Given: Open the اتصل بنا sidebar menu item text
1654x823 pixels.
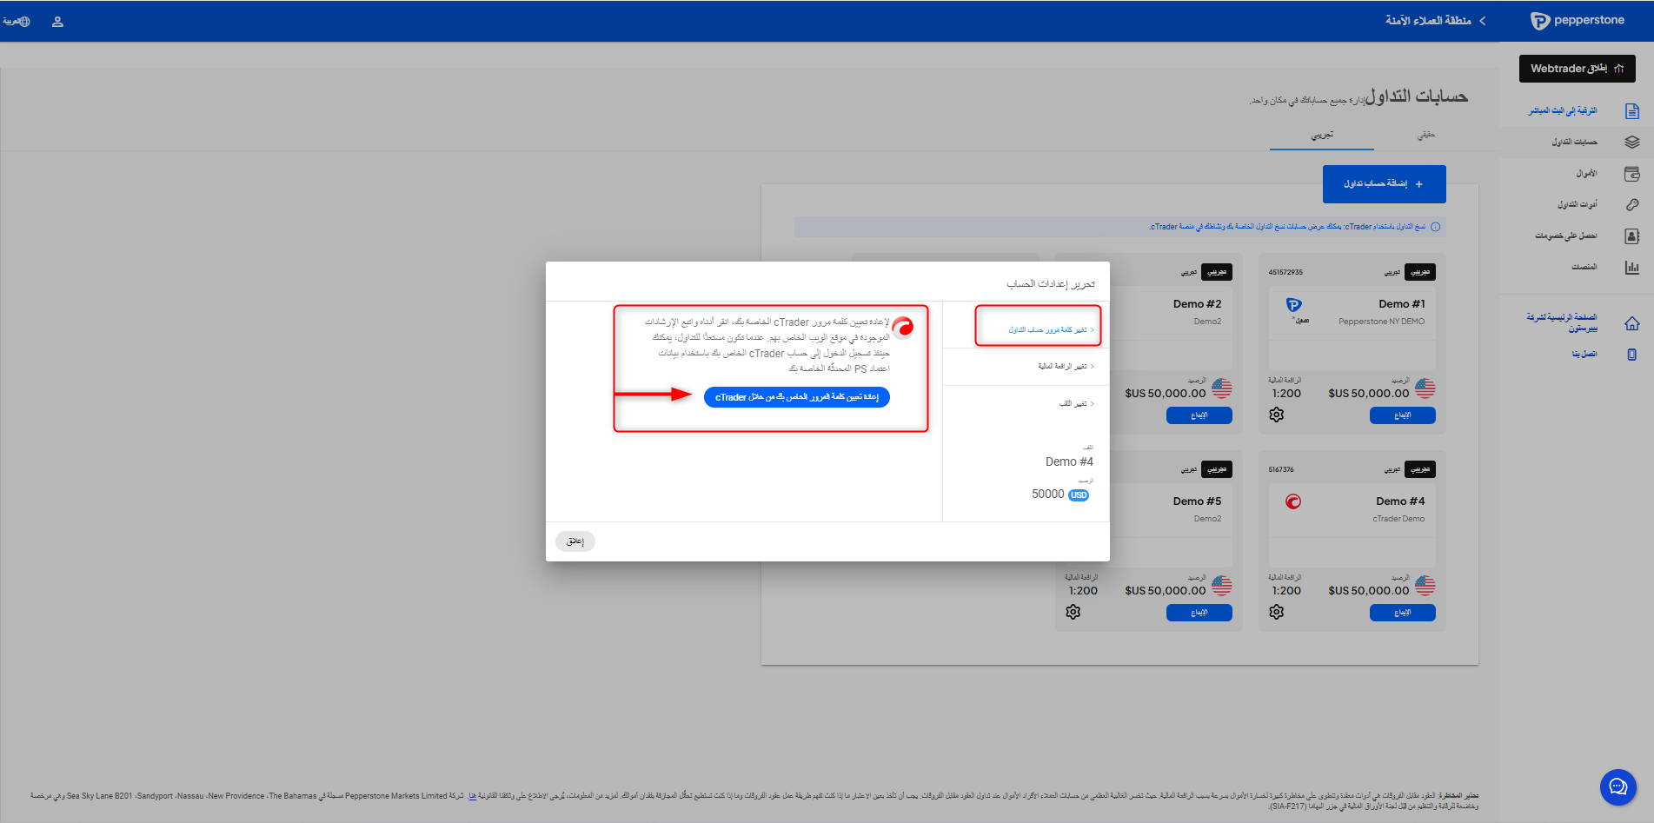Looking at the screenshot, I should [x=1584, y=355].
